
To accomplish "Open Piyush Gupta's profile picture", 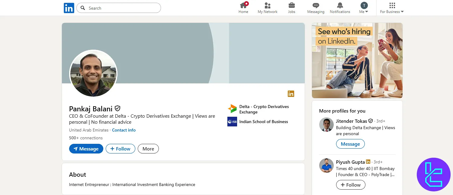I will (x=326, y=166).
